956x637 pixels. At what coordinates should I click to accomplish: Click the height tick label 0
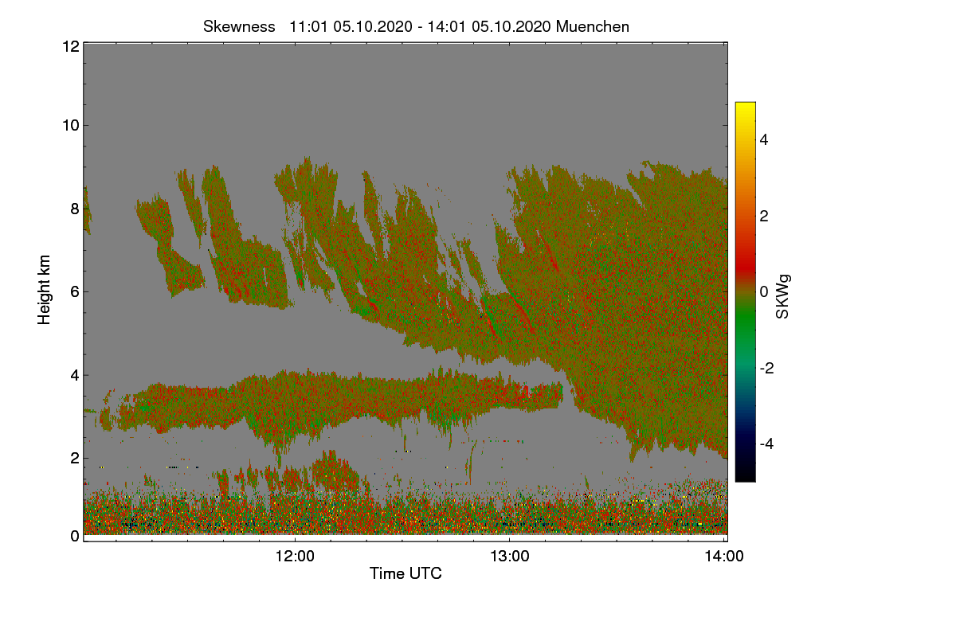click(x=74, y=536)
